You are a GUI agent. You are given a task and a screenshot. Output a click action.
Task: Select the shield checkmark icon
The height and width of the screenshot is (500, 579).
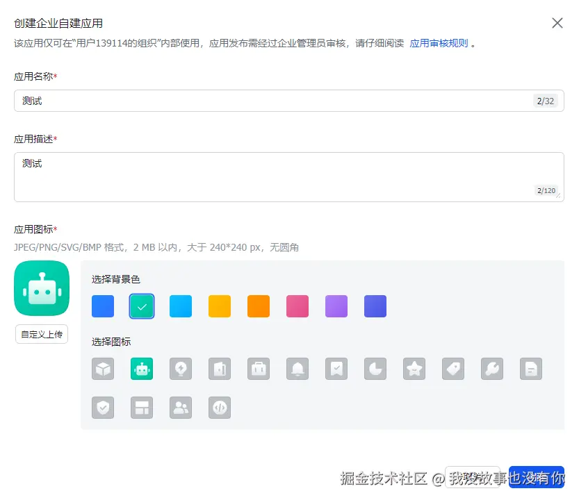click(x=103, y=408)
